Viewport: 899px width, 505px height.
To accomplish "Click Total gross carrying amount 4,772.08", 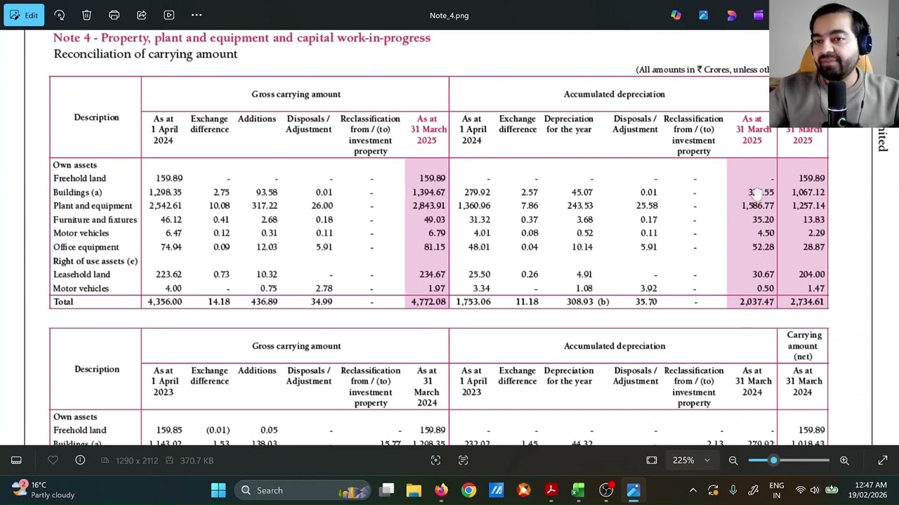I will [x=428, y=302].
